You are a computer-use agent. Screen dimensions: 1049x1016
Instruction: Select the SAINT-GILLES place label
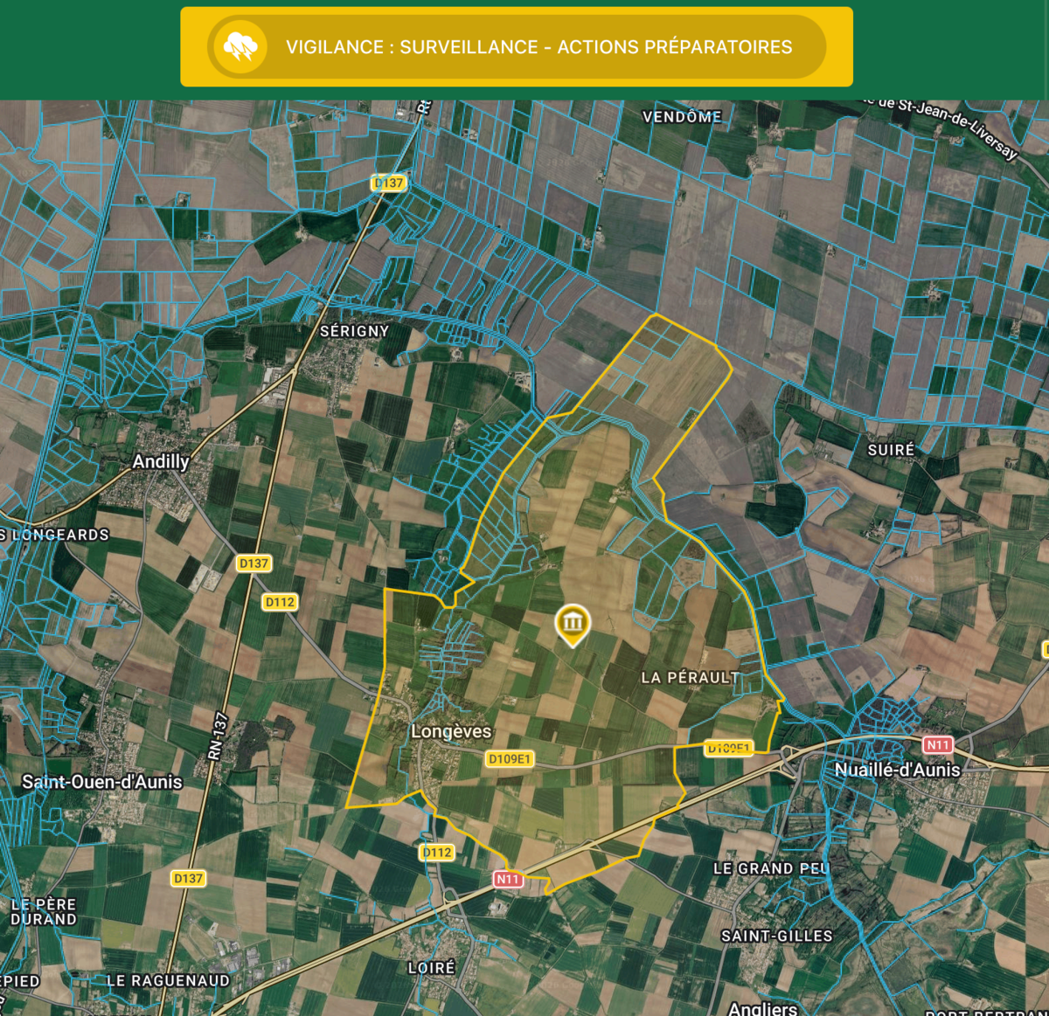point(777,936)
